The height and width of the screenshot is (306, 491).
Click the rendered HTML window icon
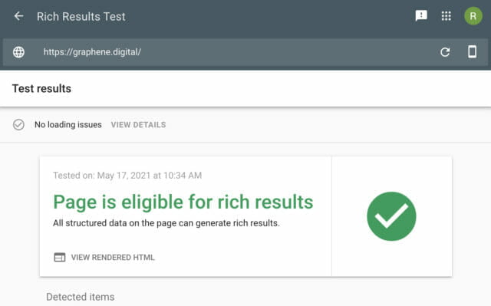pyautogui.click(x=60, y=257)
